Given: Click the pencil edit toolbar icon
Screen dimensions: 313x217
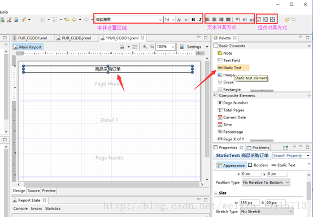Looking at the screenshot, I should pos(10,20).
